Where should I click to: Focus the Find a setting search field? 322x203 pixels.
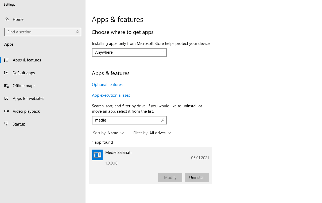click(x=43, y=32)
